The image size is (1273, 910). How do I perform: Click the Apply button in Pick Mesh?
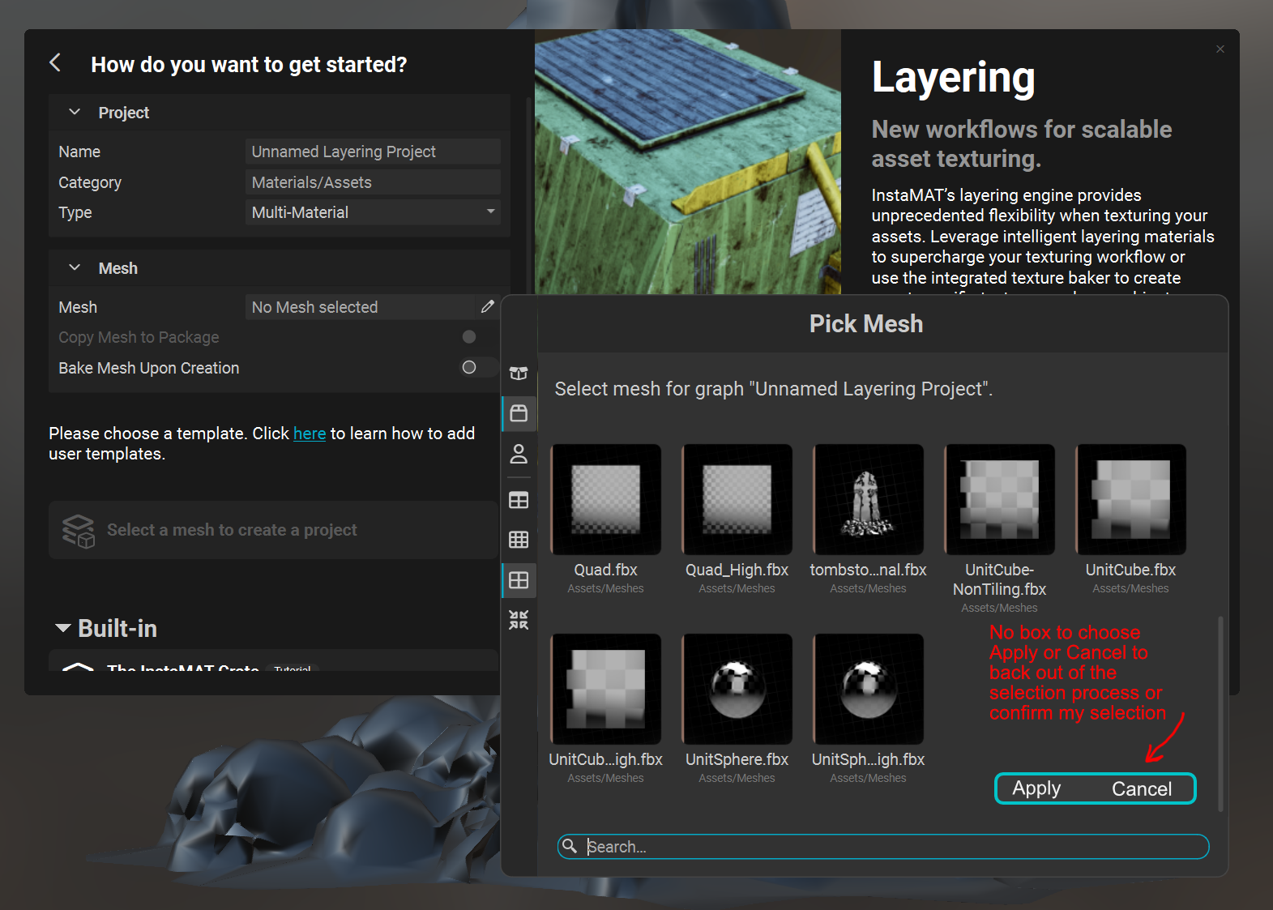(x=1036, y=788)
